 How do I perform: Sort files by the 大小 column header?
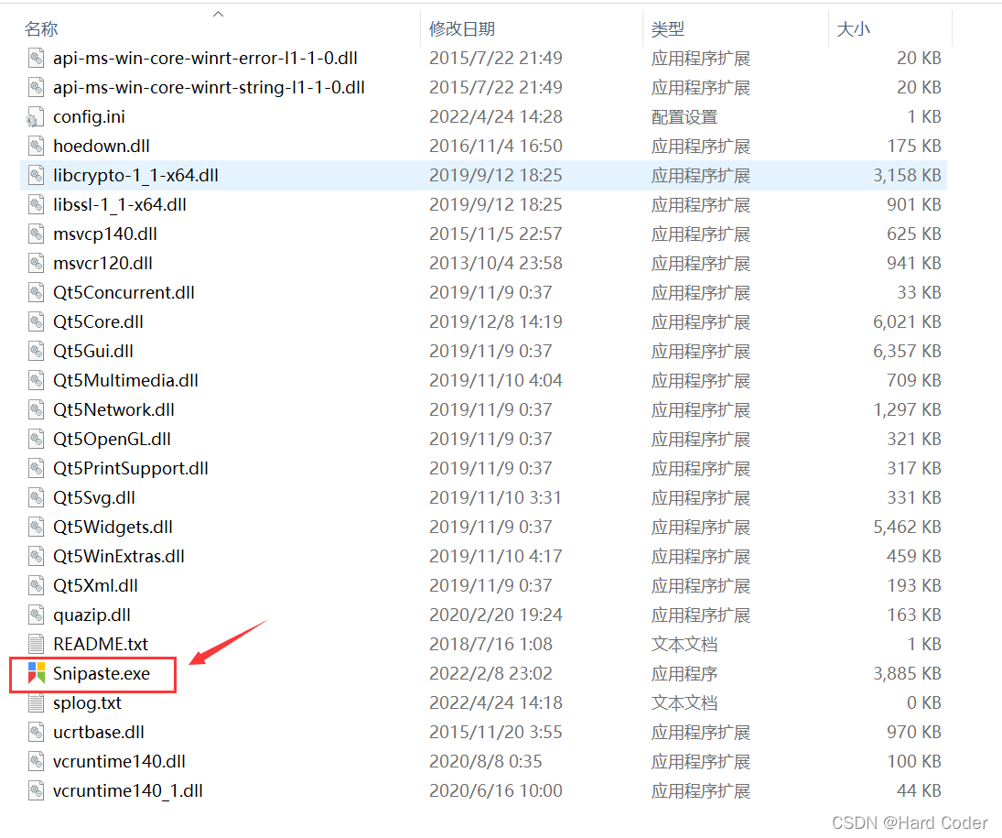[x=853, y=28]
